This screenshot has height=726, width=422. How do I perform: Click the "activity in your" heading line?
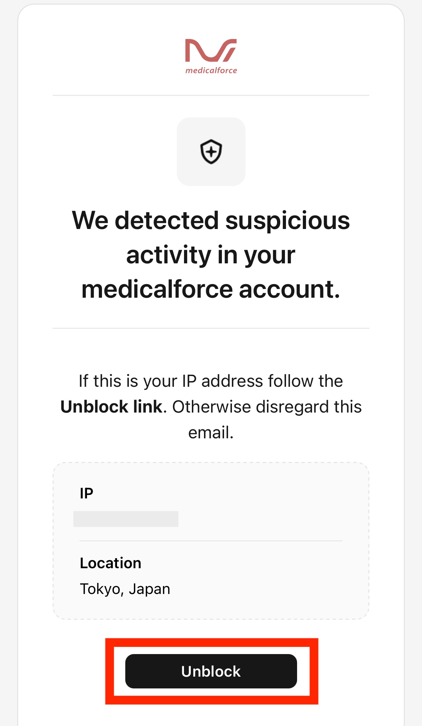211,255
